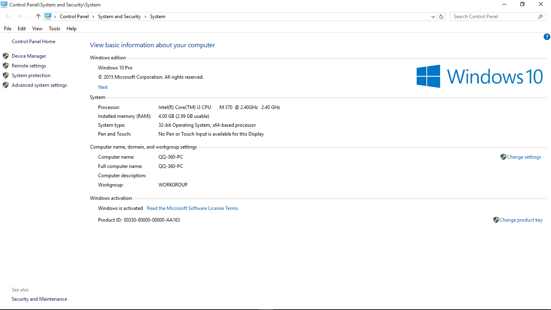
Task: Click the computer icon in address bar
Action: (48, 17)
